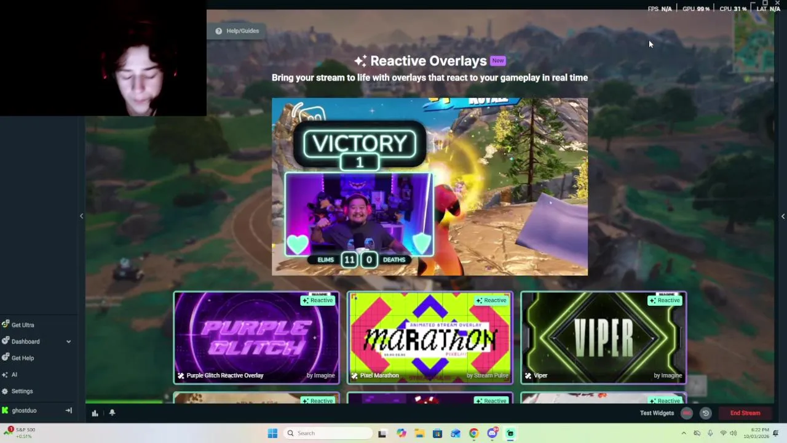Click the CPU 31% performance readout
This screenshot has width=787, height=443.
(x=733, y=9)
